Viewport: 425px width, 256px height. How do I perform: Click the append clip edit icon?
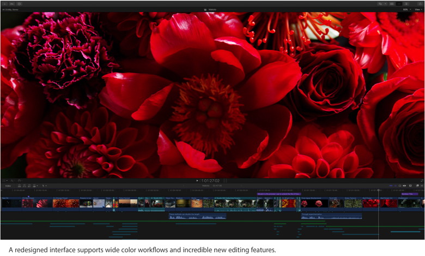coord(29,186)
